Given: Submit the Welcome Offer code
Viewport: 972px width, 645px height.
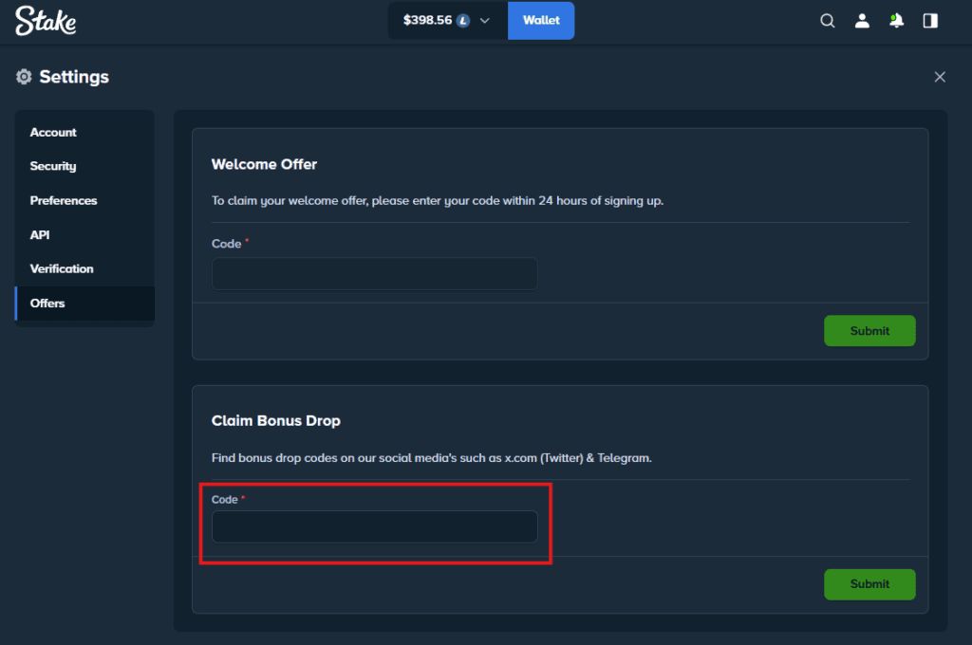Looking at the screenshot, I should (x=869, y=330).
